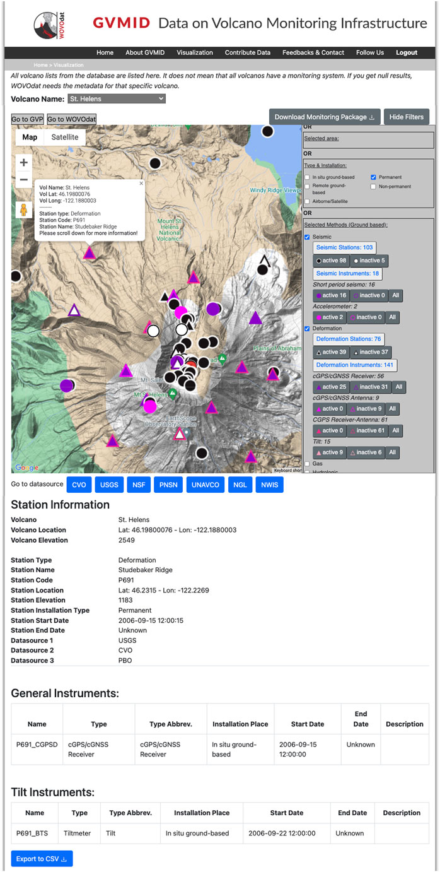This screenshot has width=440, height=872.
Task: Open the PNSN datasource
Action: point(168,485)
